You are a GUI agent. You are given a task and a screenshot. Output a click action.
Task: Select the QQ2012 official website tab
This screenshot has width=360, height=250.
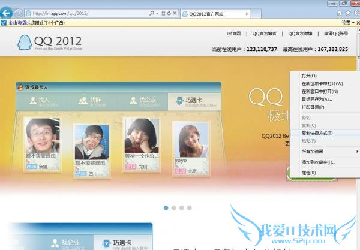coord(215,14)
